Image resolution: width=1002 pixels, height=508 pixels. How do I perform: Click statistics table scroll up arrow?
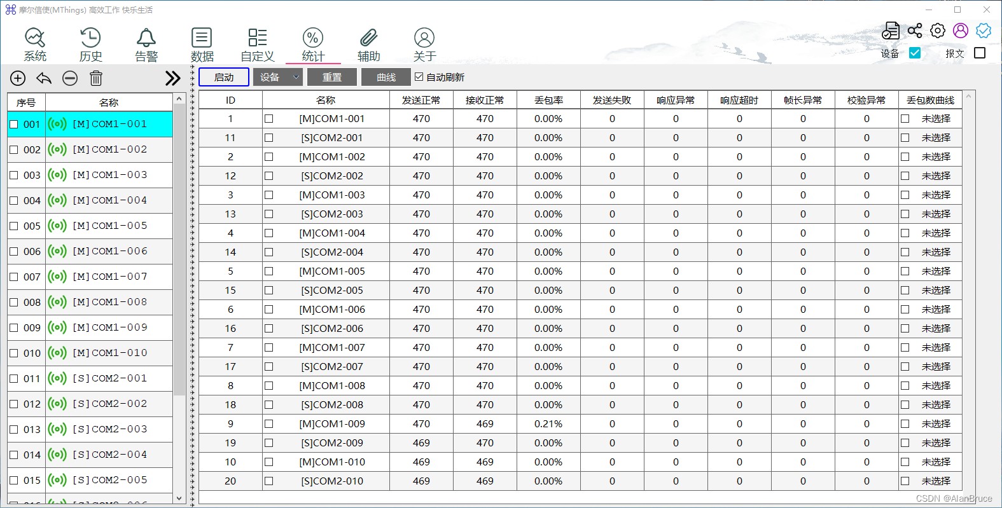[x=969, y=96]
